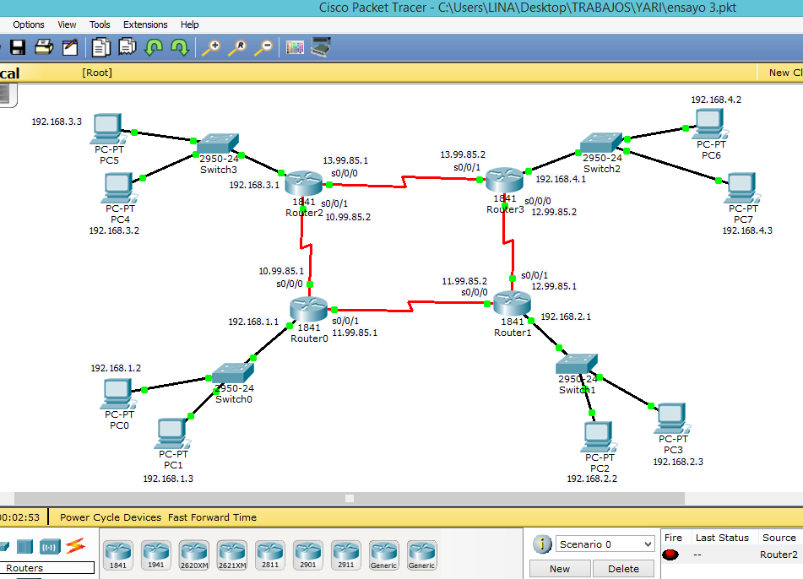Click the Router2 device on canvas
The width and height of the screenshot is (803, 579).
tap(303, 183)
